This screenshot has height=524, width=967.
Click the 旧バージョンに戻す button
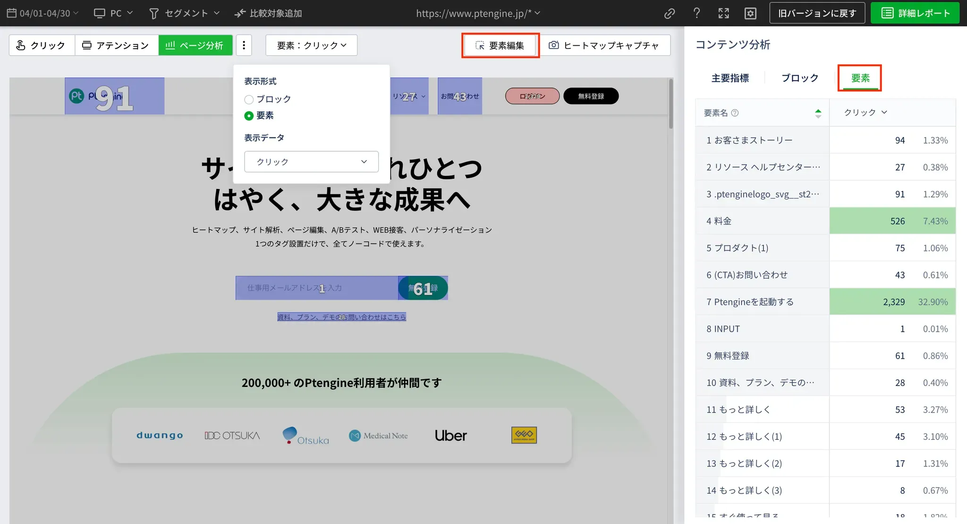817,13
